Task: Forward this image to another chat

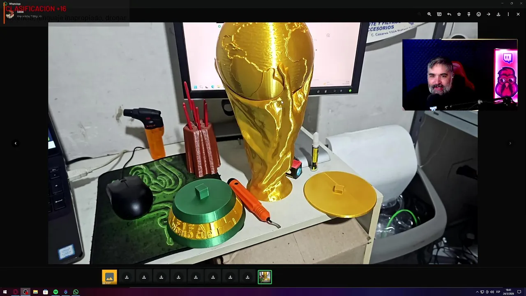Action: [x=489, y=14]
